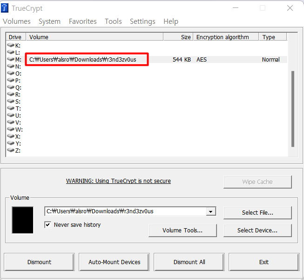Open the TrueCrypt not secure warning link

coord(118,181)
